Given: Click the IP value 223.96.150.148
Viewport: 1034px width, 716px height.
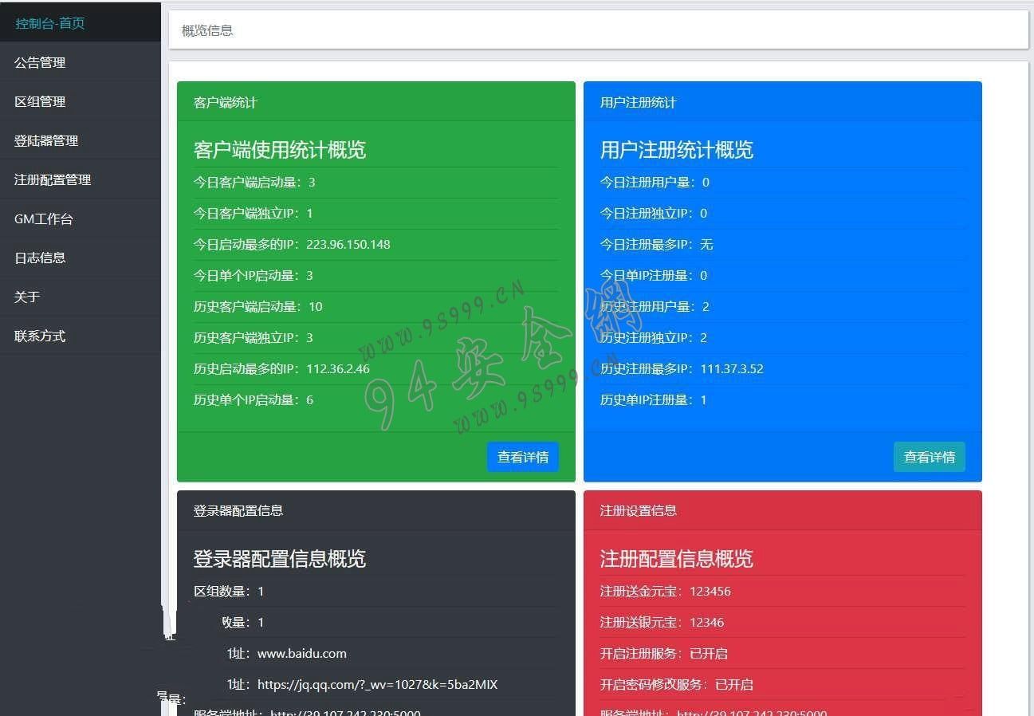Looking at the screenshot, I should [348, 244].
